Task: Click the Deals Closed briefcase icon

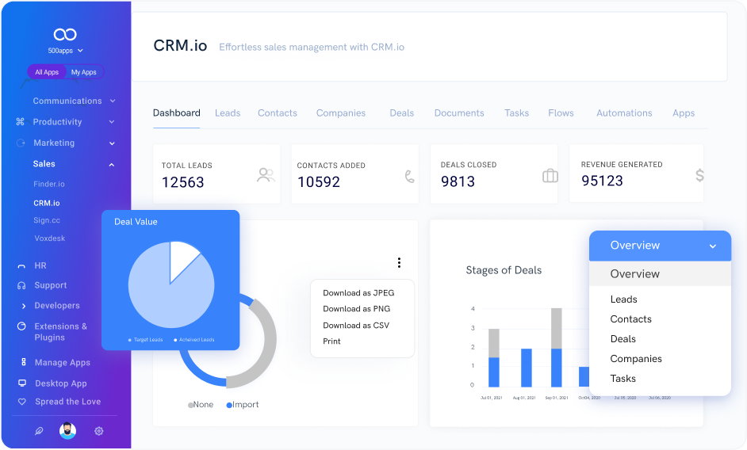Action: (x=550, y=176)
